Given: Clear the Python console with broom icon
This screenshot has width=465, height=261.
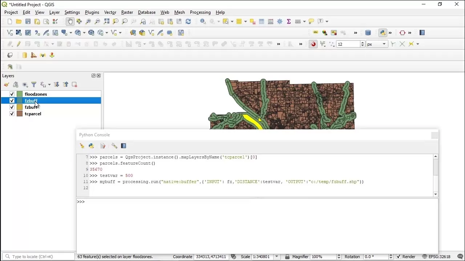Looking at the screenshot, I should [x=82, y=146].
